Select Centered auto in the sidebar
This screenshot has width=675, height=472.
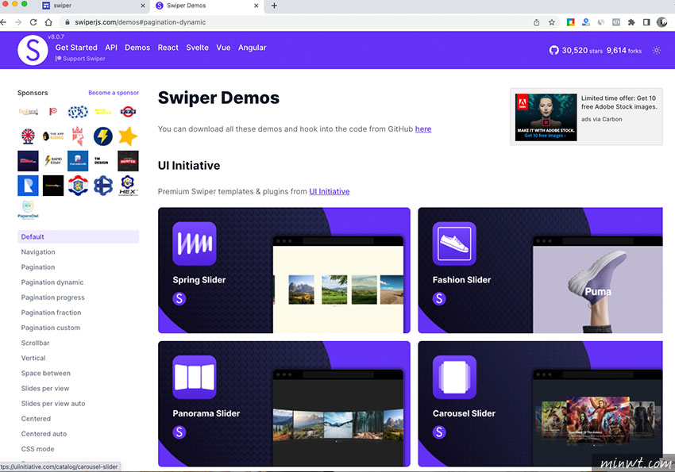coord(44,434)
